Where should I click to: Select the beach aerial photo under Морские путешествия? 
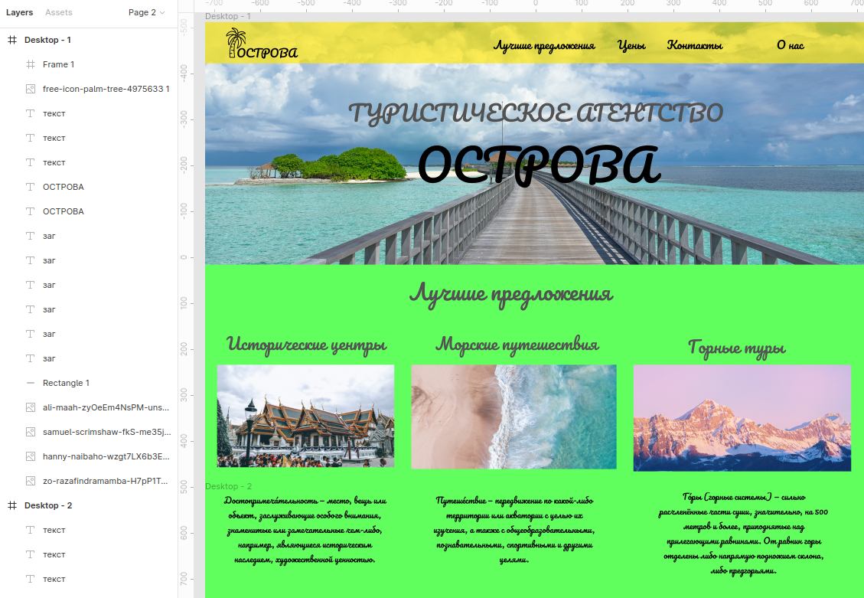(x=514, y=417)
